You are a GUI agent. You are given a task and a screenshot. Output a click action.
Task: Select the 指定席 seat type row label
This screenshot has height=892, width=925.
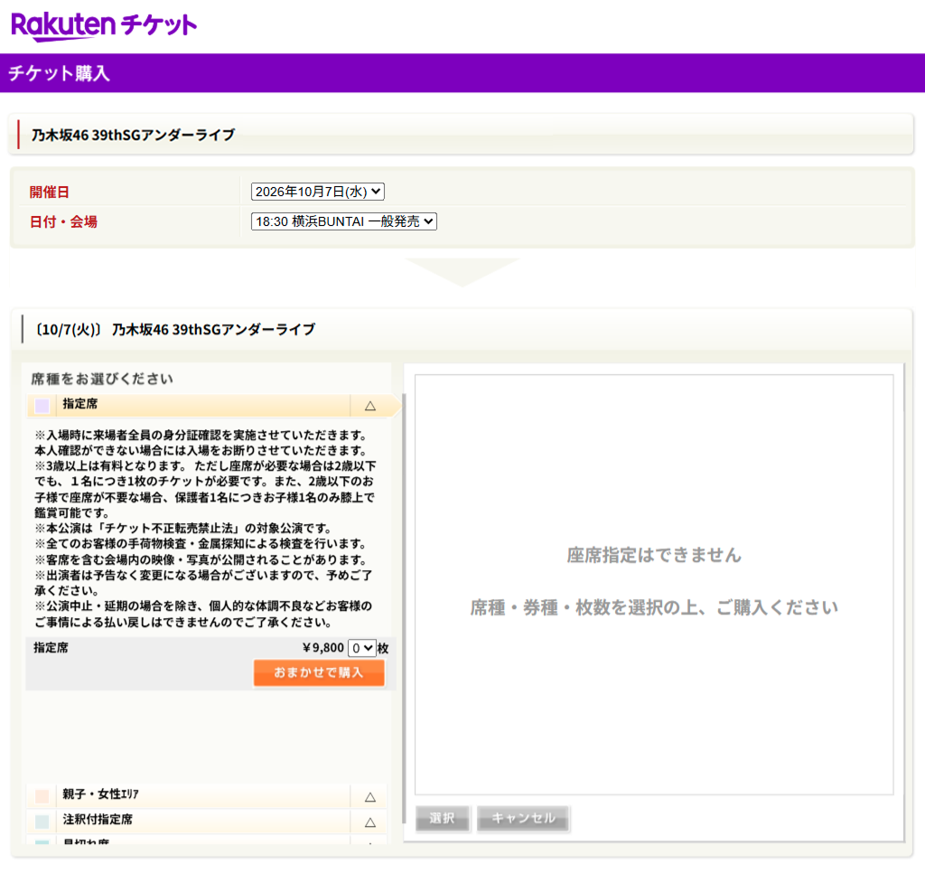click(x=80, y=404)
